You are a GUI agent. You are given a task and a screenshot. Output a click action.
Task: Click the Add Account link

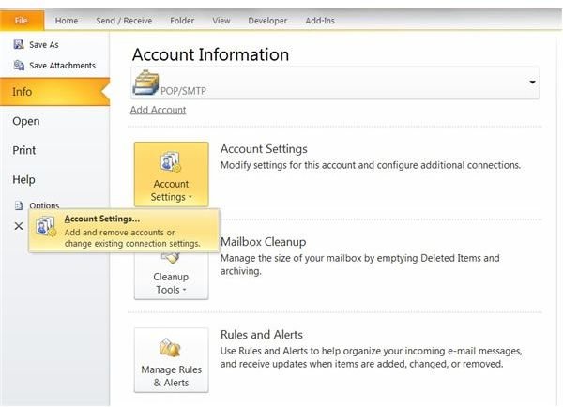point(158,110)
